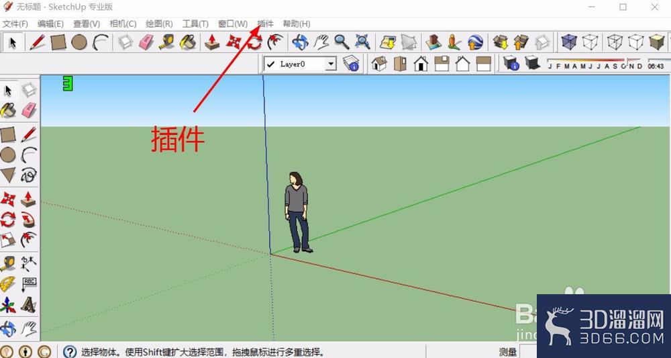Select the Scale tool in sidebar
This screenshot has height=358, width=671.
(x=7, y=240)
